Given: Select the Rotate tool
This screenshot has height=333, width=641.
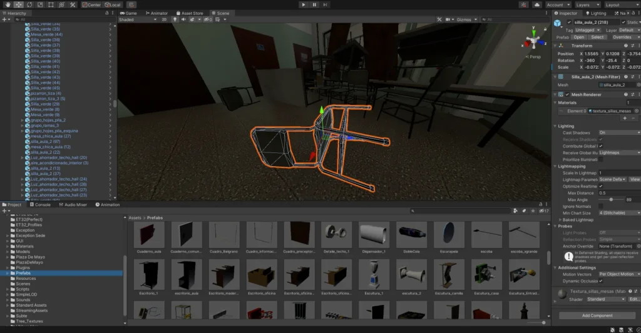Looking at the screenshot, I should coord(29,4).
